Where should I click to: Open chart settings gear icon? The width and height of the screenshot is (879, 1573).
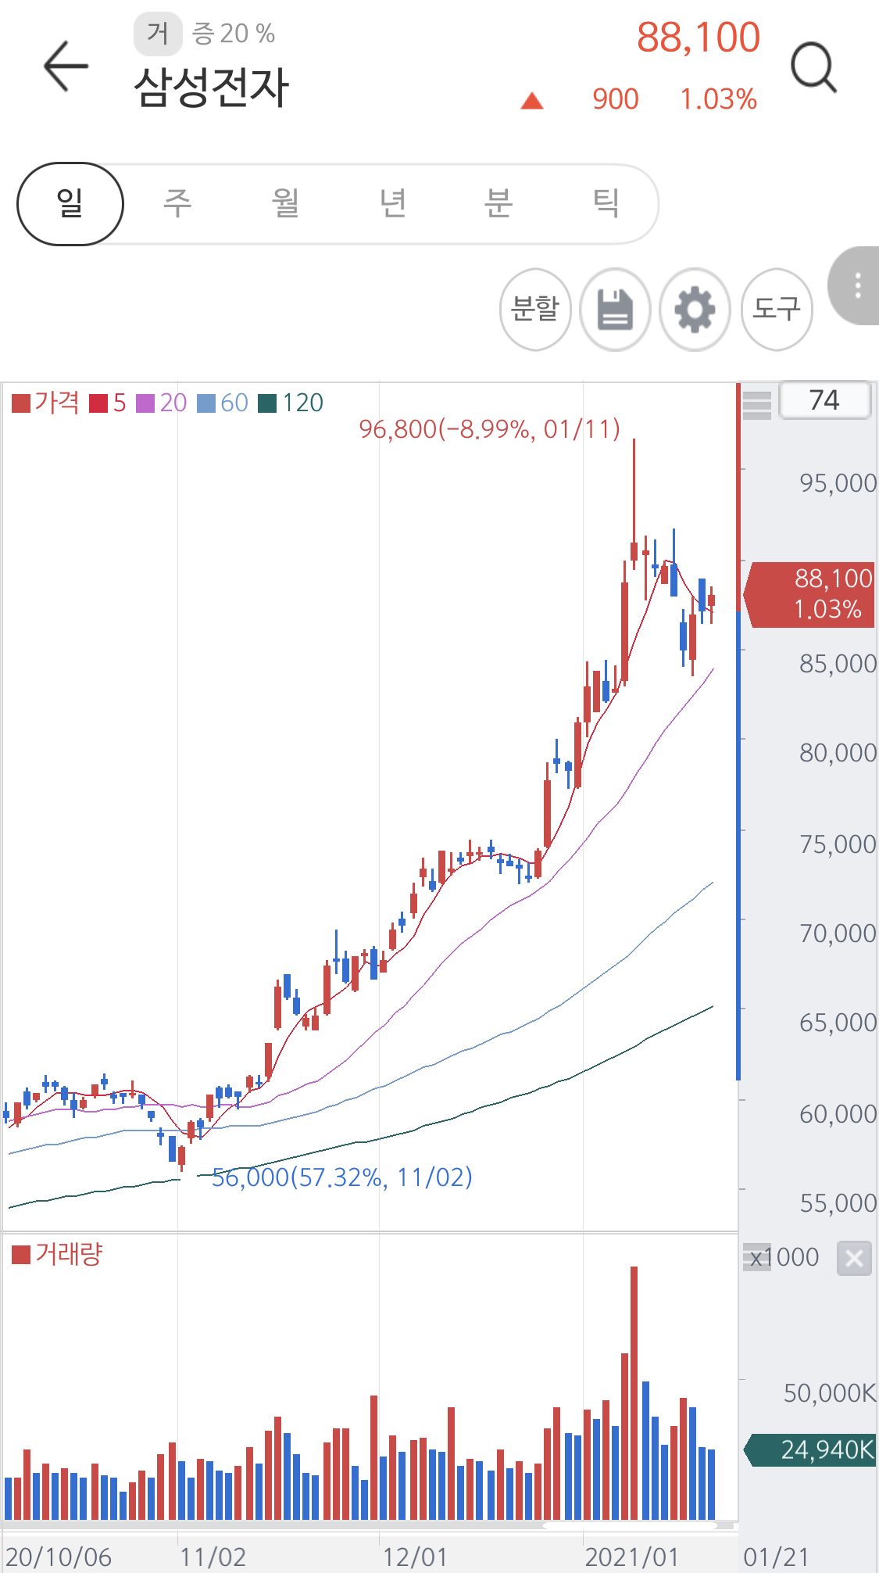tap(695, 310)
